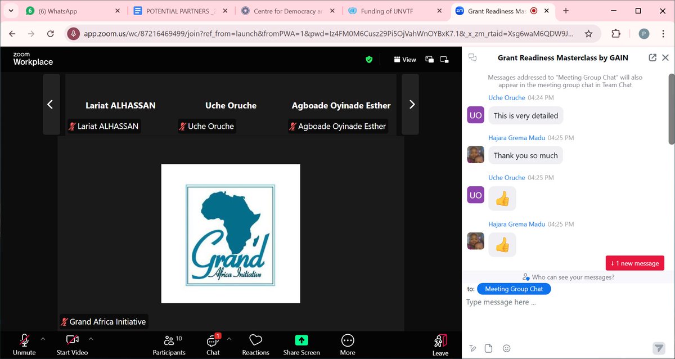Attach a file using the file icon

click(489, 348)
